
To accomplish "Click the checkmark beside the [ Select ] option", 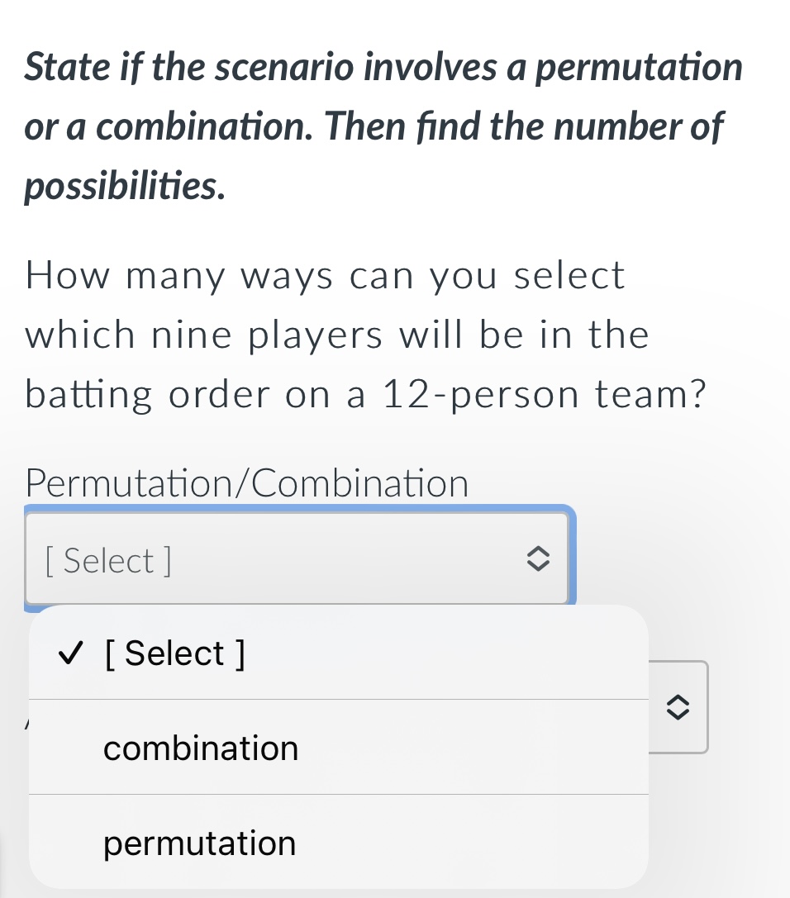I will [x=71, y=654].
